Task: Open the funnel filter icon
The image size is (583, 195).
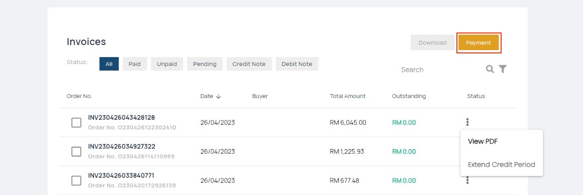Action: 503,69
